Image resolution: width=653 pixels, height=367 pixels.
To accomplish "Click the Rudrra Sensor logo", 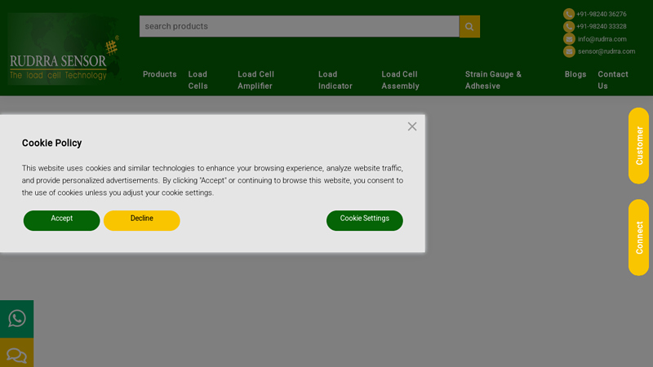I will [63, 49].
